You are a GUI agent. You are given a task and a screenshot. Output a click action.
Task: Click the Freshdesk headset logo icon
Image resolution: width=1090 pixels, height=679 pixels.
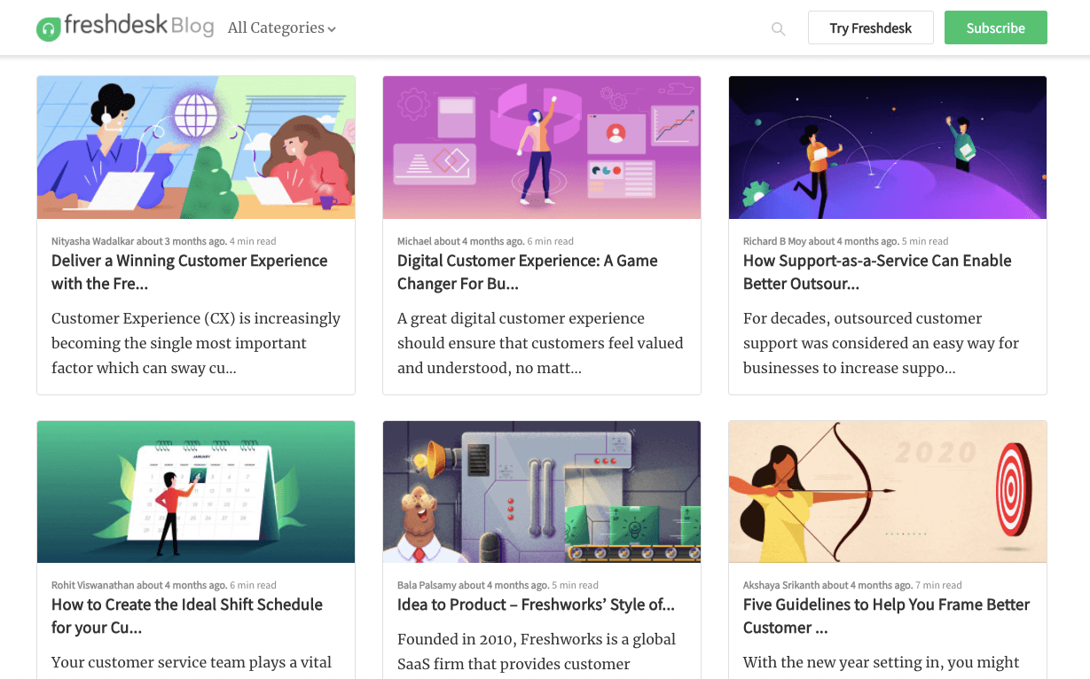pyautogui.click(x=48, y=29)
